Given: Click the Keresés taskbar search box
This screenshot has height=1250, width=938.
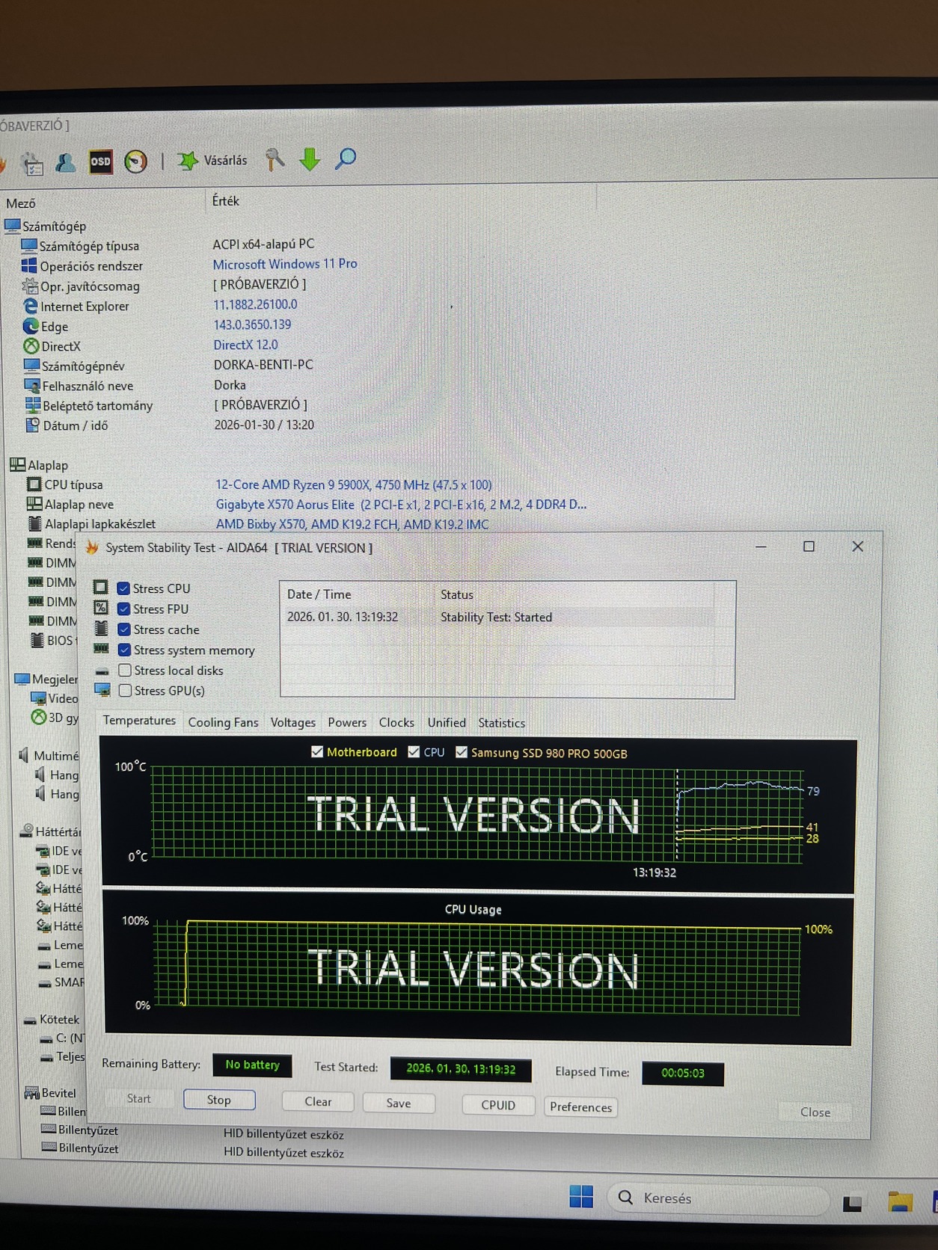Looking at the screenshot, I should coord(718,1198).
